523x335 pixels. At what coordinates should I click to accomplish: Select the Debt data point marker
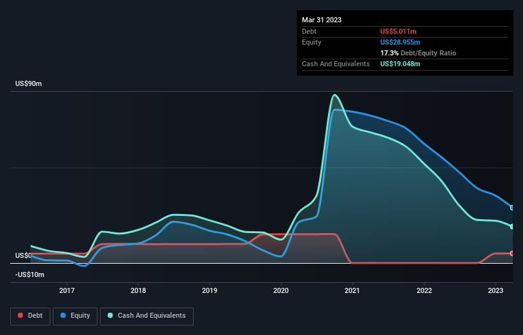[512, 253]
